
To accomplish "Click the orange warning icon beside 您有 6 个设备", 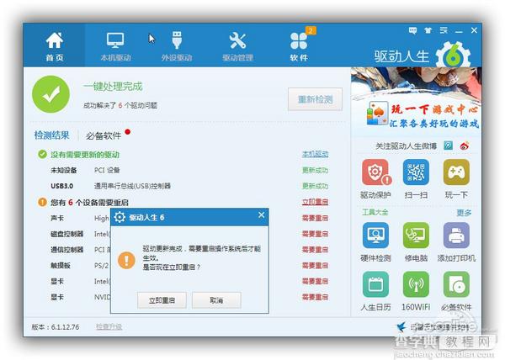I will pyautogui.click(x=42, y=202).
